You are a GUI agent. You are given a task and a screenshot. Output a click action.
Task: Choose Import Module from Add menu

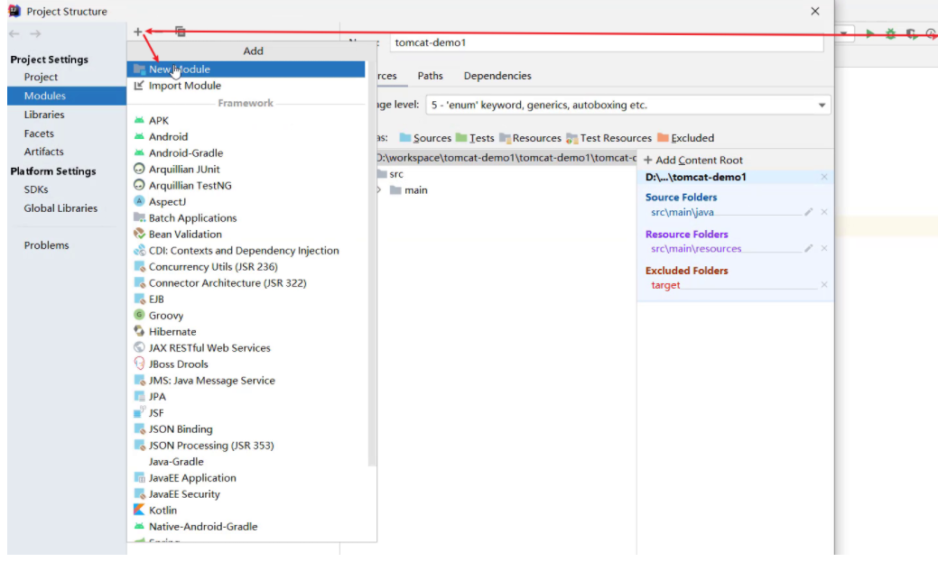point(246,86)
